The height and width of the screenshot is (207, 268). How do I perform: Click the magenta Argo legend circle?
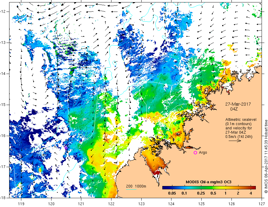click(x=195, y=153)
